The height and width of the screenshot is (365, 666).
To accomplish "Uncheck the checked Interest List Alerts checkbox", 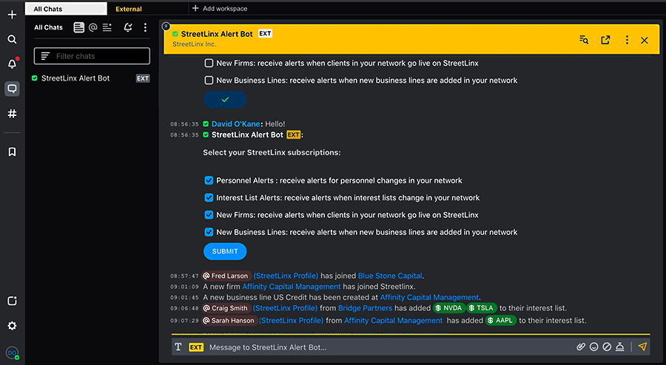I will [209, 198].
